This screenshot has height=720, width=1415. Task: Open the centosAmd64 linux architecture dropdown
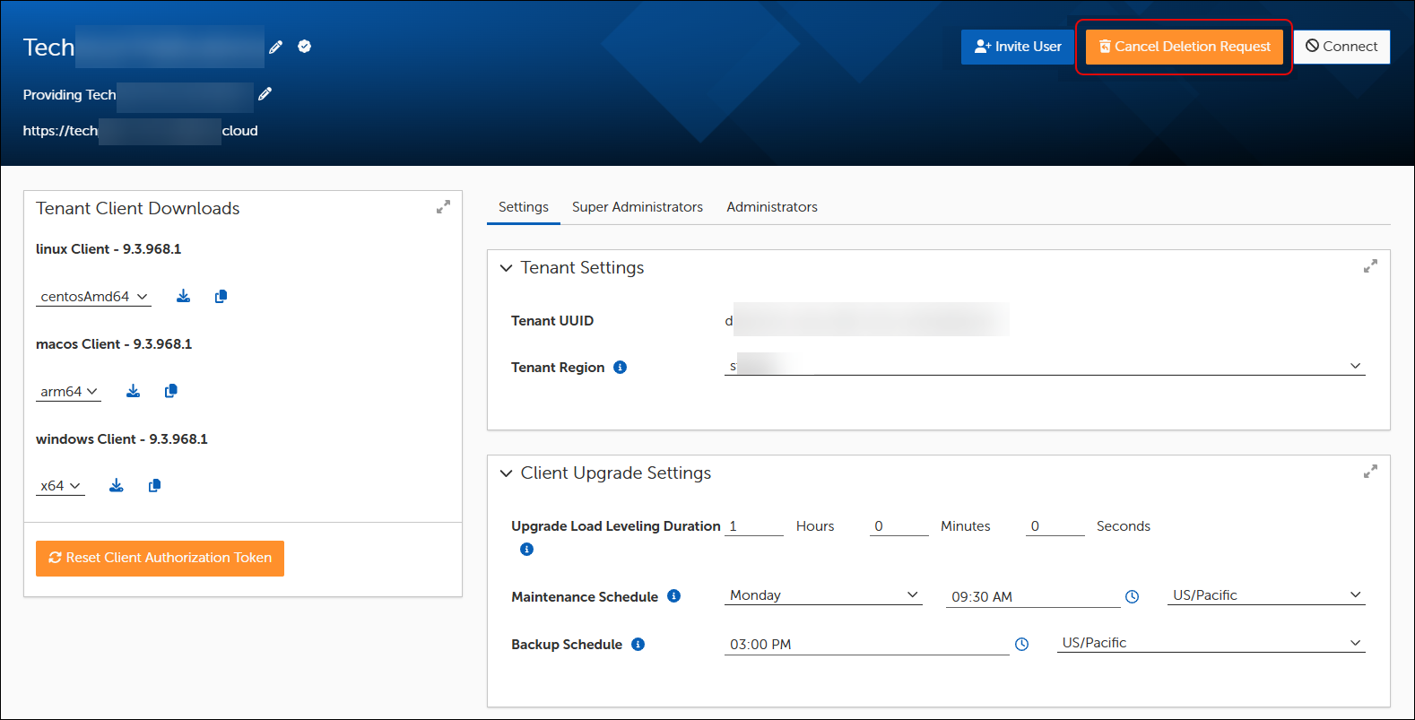click(x=93, y=297)
